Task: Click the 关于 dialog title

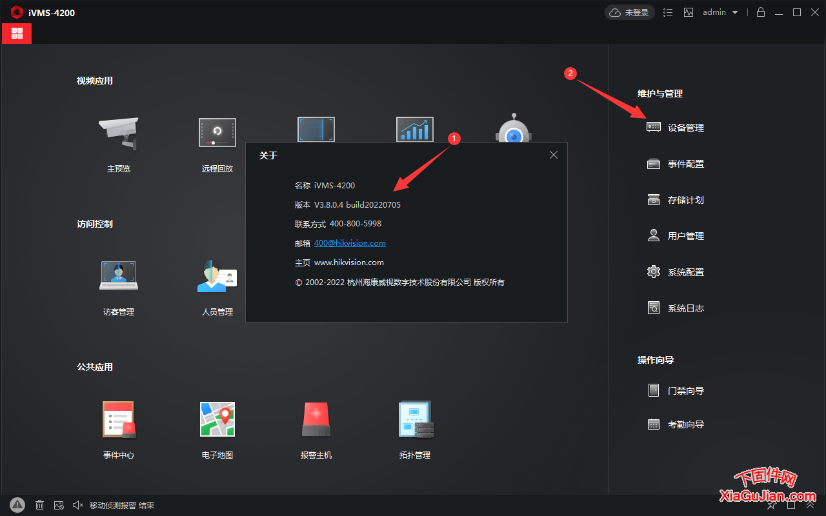Action: 268,155
